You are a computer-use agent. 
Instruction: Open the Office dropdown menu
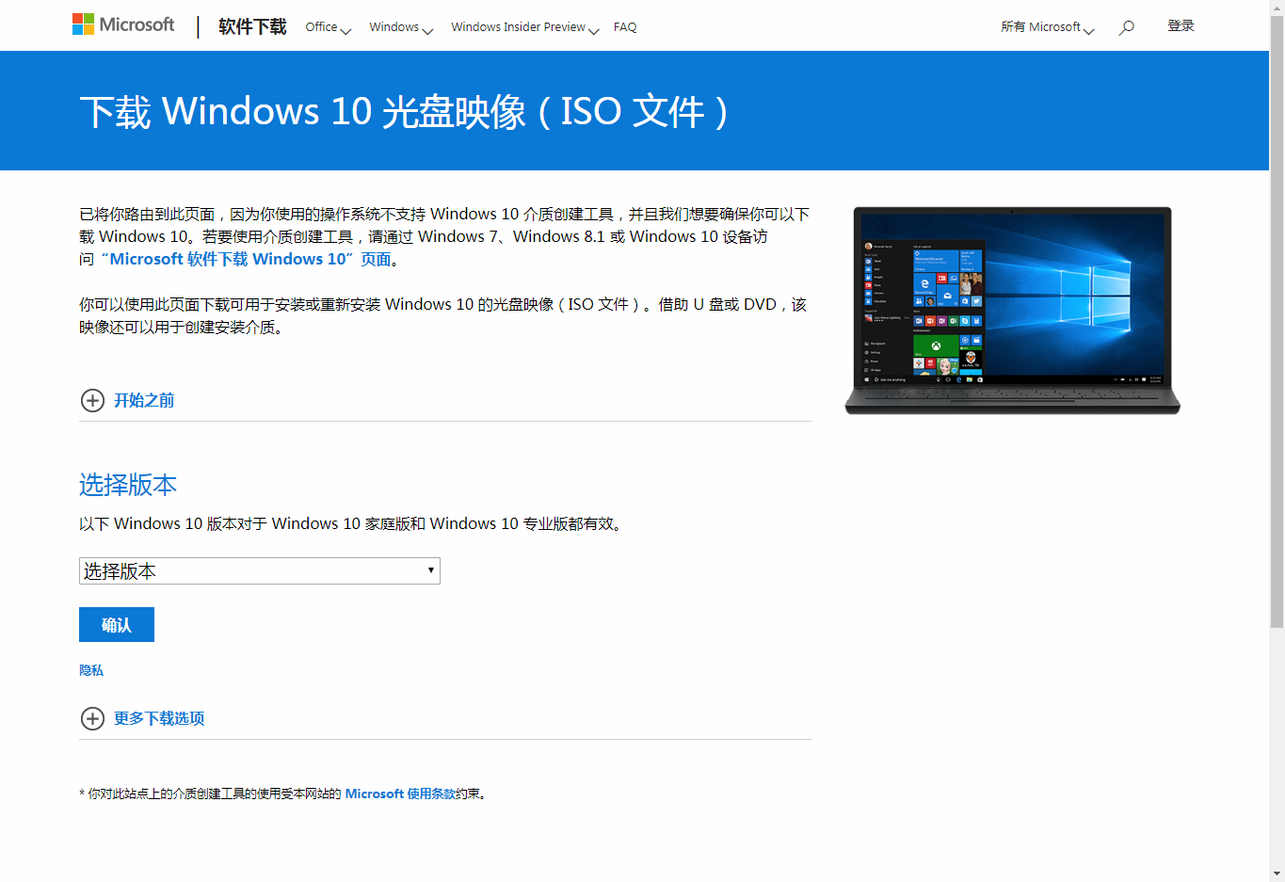[328, 27]
